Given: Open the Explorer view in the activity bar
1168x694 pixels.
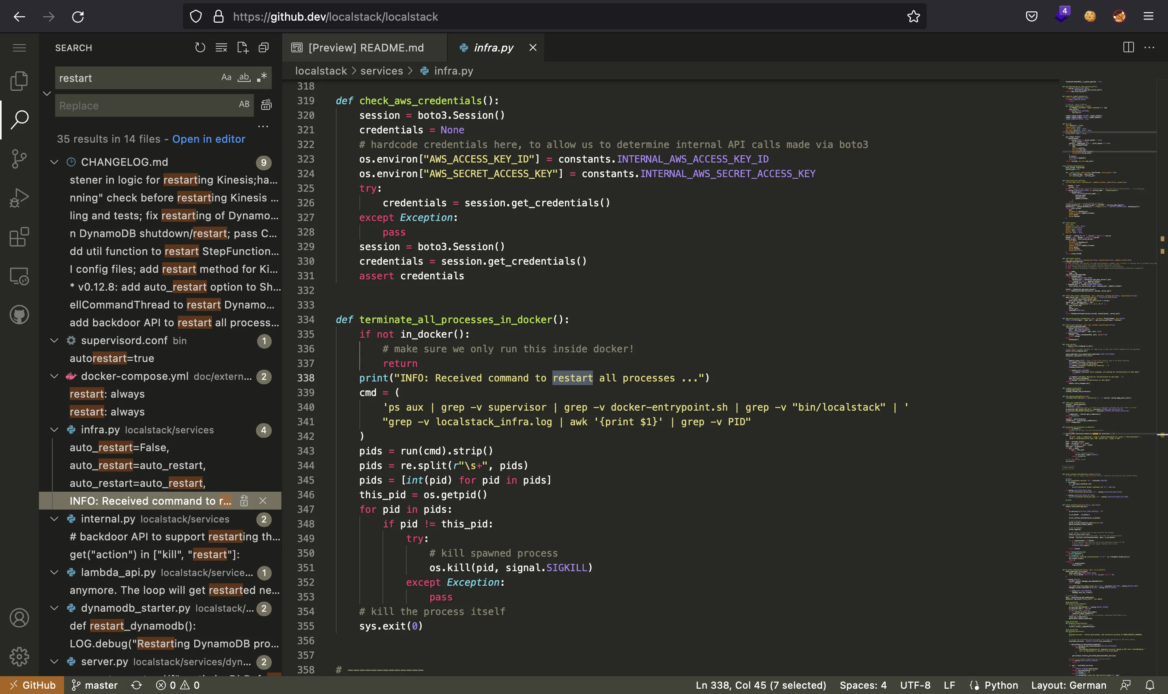Looking at the screenshot, I should 19,81.
